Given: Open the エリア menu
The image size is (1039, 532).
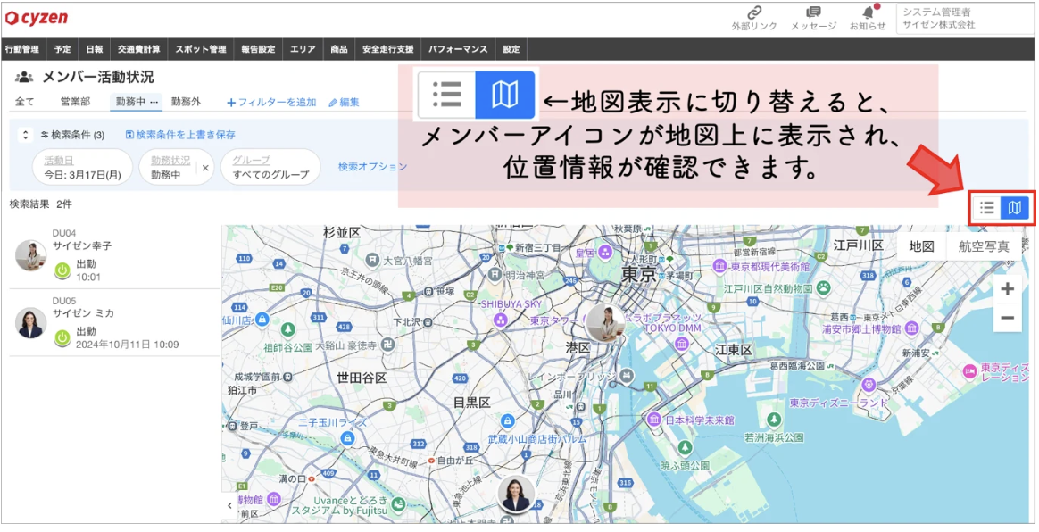Looking at the screenshot, I should click(303, 49).
